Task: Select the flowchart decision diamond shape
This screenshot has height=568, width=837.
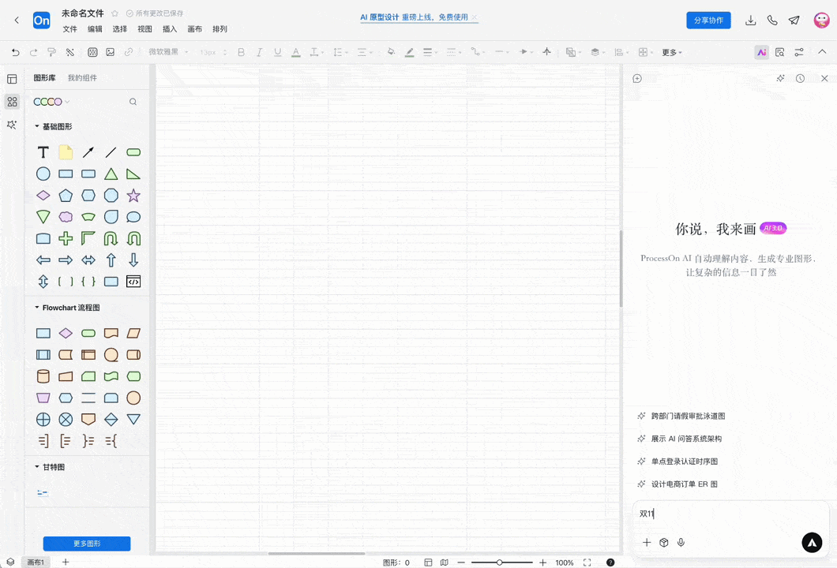Action: tap(66, 334)
